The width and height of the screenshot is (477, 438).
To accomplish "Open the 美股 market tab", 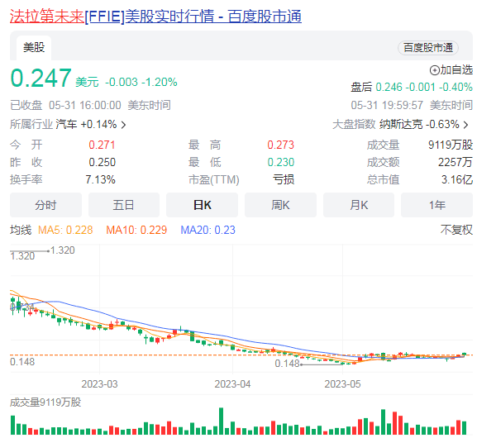I will click(x=34, y=48).
